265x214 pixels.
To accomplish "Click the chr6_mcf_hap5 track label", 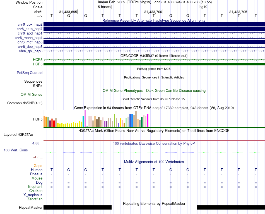I will (x=30, y=42).
